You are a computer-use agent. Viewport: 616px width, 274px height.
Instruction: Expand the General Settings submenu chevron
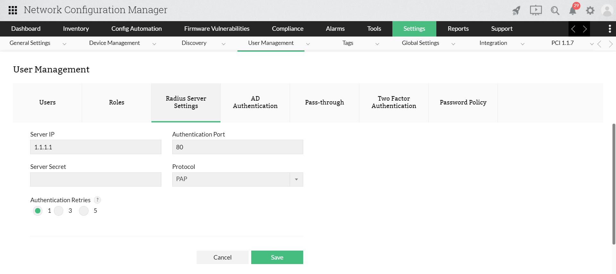coord(64,44)
